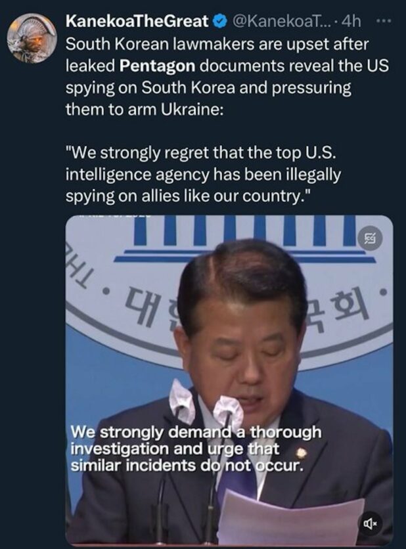
Task: Play the embedded lawmaker video
Action: (229, 380)
